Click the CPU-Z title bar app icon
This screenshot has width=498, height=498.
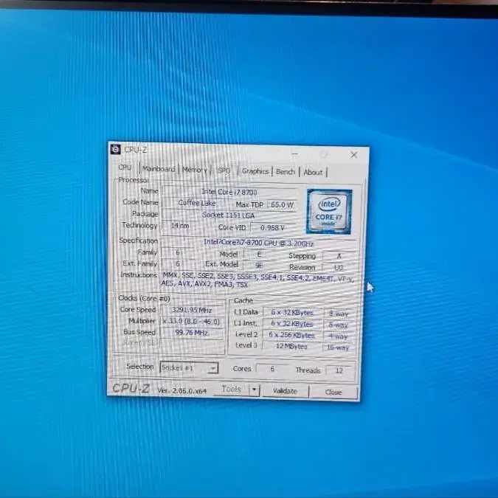115,149
